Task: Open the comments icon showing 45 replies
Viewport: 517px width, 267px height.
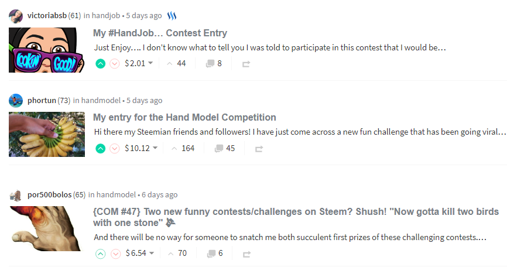Action: point(219,149)
